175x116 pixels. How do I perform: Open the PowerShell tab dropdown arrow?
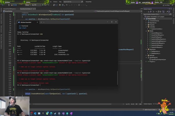(44, 22)
